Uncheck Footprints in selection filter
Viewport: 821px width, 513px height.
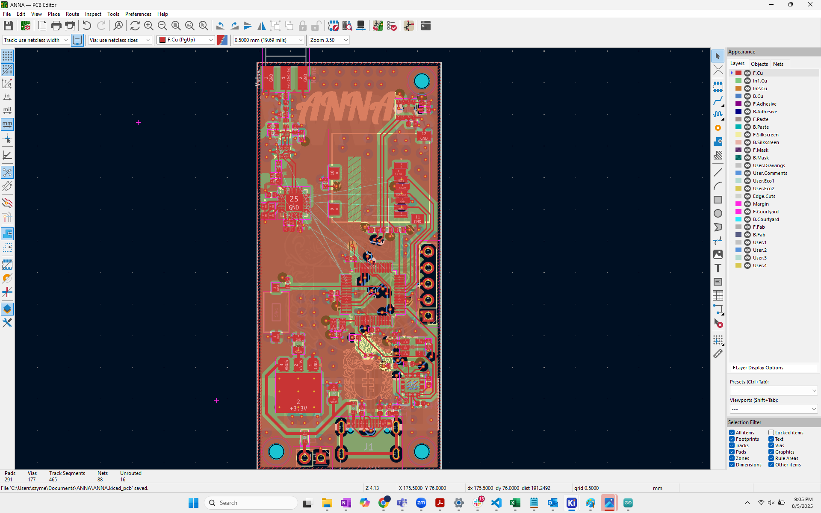[732, 439]
